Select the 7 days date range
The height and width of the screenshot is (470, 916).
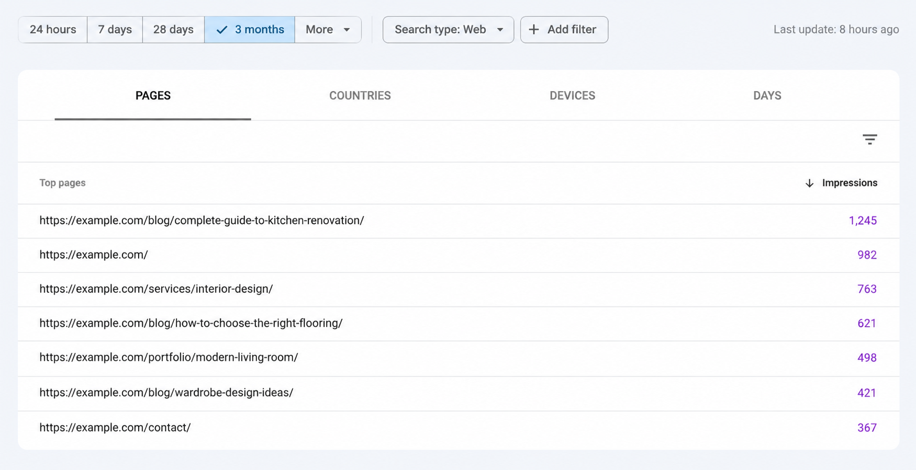point(115,30)
